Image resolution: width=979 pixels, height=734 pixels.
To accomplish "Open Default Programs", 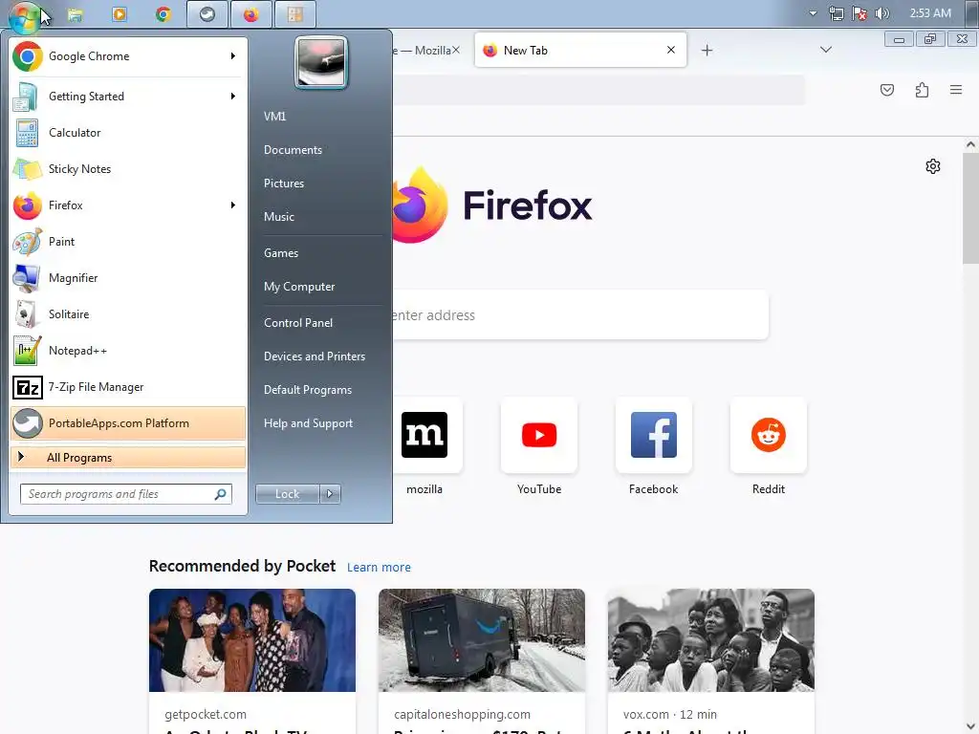I will pos(307,390).
